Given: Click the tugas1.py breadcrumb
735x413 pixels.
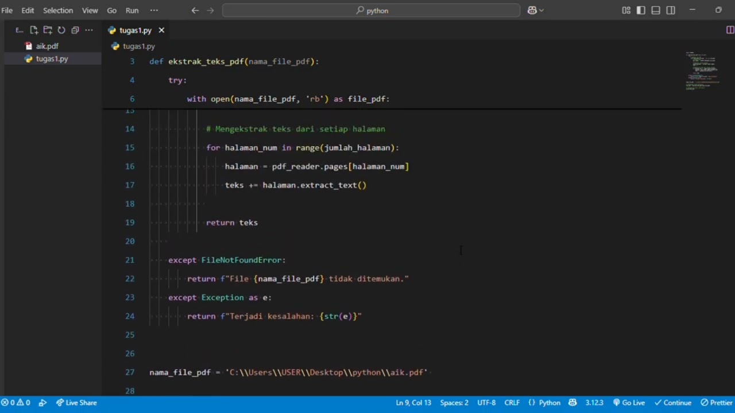Looking at the screenshot, I should 138,46.
